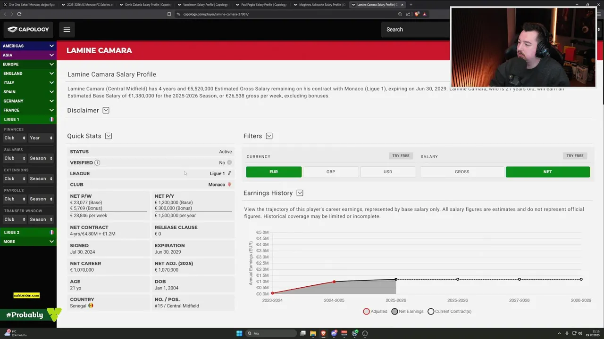This screenshot has width=604, height=339.
Task: Click the Ligue 1 league logo in Quick Stats
Action: [229, 174]
